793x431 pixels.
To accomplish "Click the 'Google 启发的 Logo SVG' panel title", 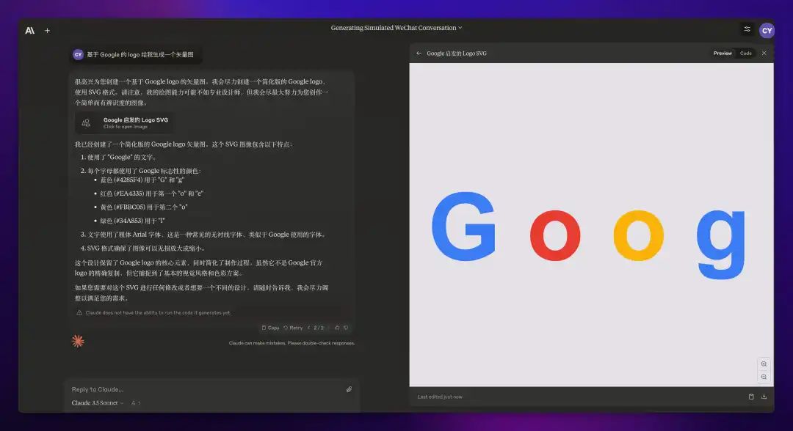I will point(457,53).
